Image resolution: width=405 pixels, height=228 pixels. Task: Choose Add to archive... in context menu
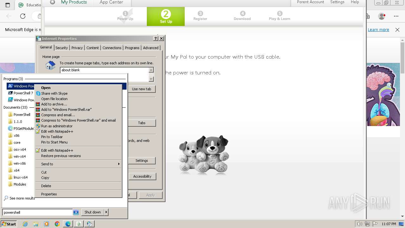pos(54,104)
